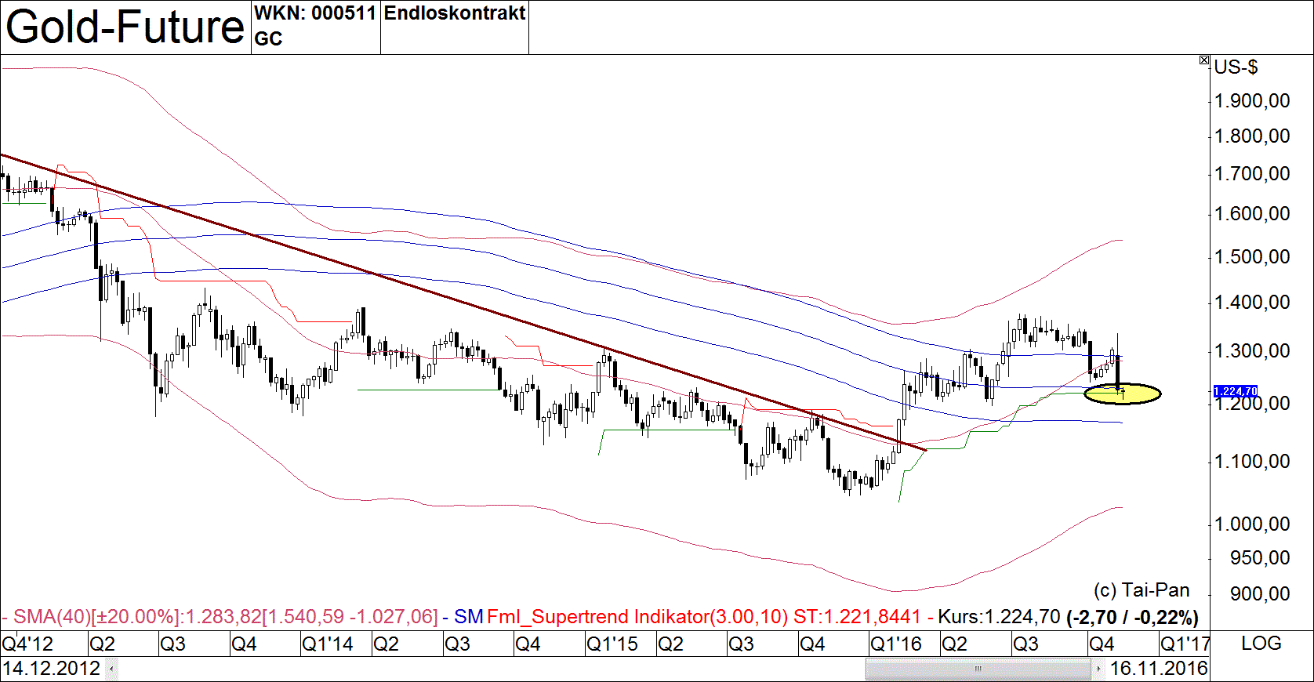The height and width of the screenshot is (682, 1314).
Task: Toggle the LOG scale button
Action: 1261,644
